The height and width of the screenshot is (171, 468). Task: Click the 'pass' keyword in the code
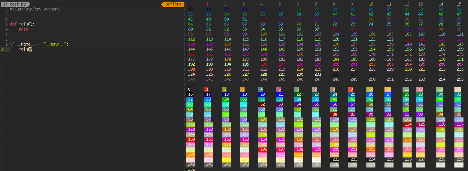[x=23, y=29]
